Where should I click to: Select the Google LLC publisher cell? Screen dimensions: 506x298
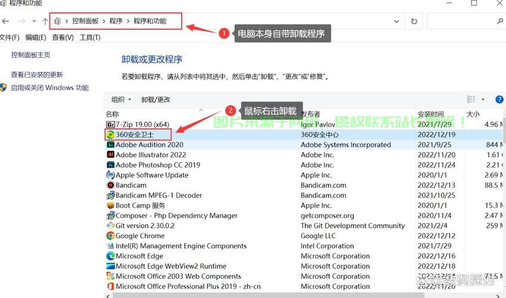point(318,235)
